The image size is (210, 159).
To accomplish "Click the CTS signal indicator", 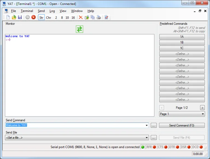I will (162, 147).
